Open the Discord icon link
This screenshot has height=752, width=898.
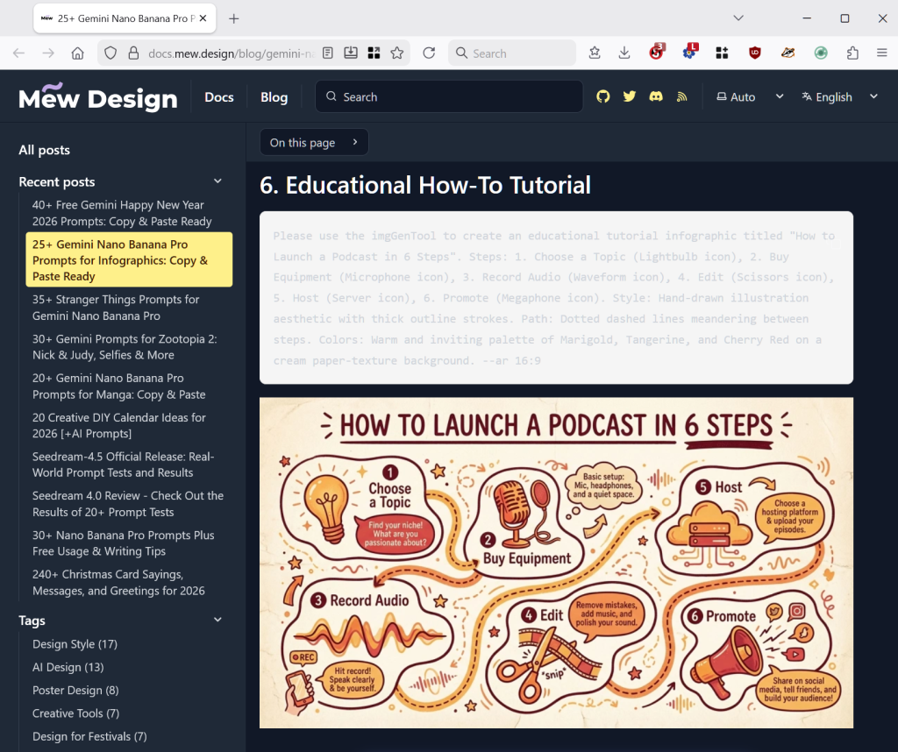655,96
